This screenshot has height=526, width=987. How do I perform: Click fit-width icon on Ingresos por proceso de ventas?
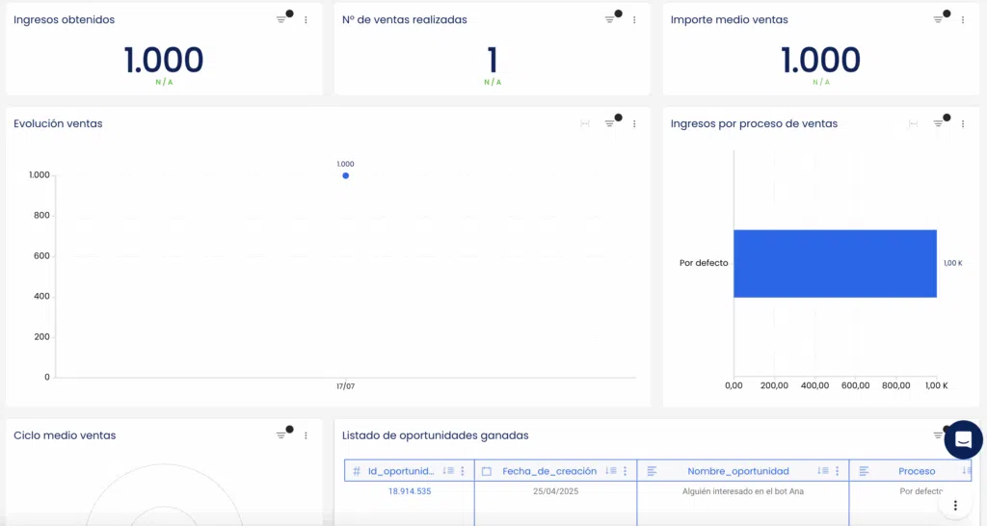coord(914,124)
